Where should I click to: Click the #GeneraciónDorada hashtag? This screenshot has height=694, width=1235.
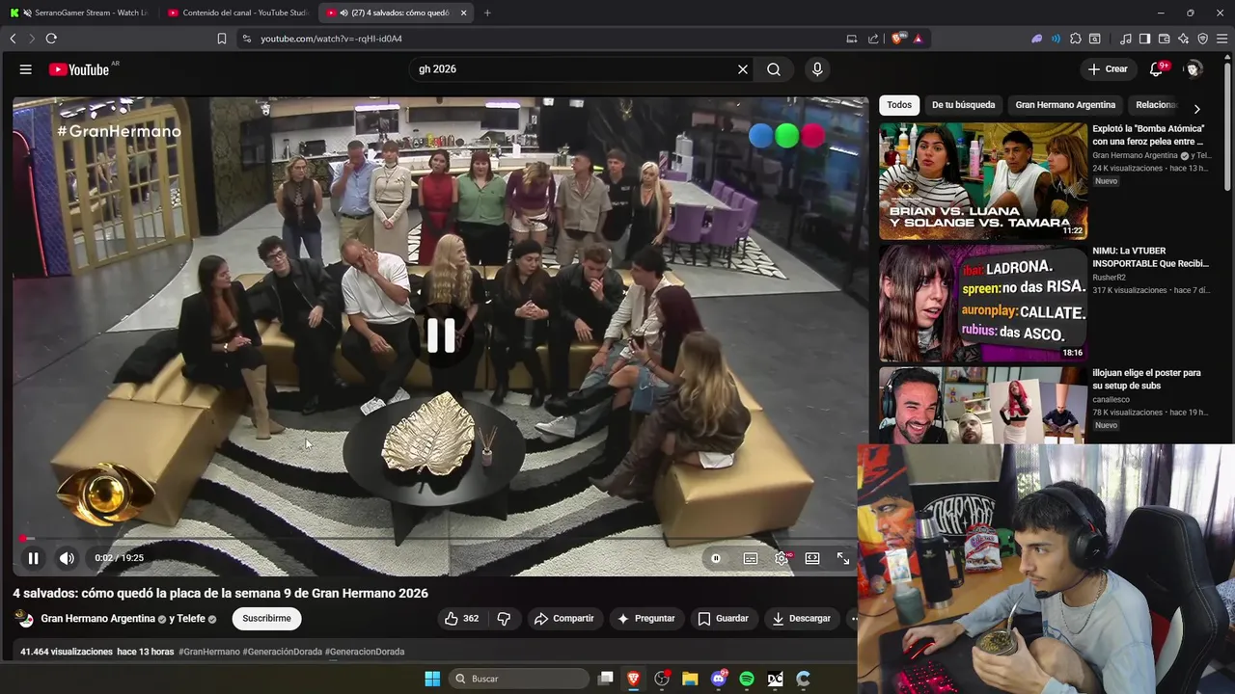(282, 652)
